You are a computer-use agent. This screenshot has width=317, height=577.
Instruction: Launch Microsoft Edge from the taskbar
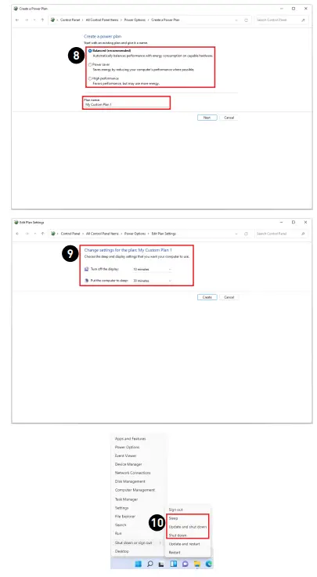(x=209, y=564)
